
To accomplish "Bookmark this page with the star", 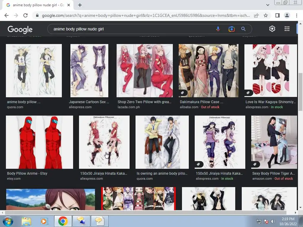I will coord(266,15).
